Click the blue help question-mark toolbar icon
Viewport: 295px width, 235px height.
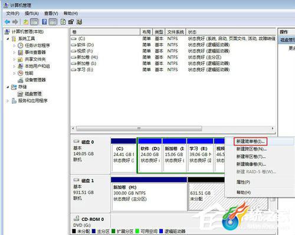[x=45, y=22]
